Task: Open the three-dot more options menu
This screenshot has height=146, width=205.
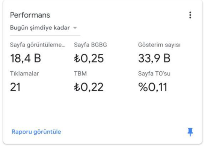Action: pos(190,15)
